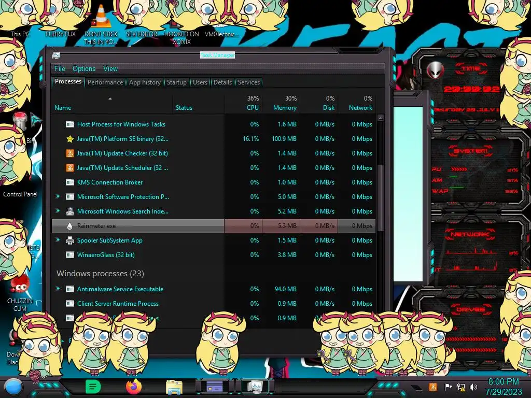The image size is (531, 398).
Task: Click the Task Manager title bar icon
Action: click(x=56, y=55)
